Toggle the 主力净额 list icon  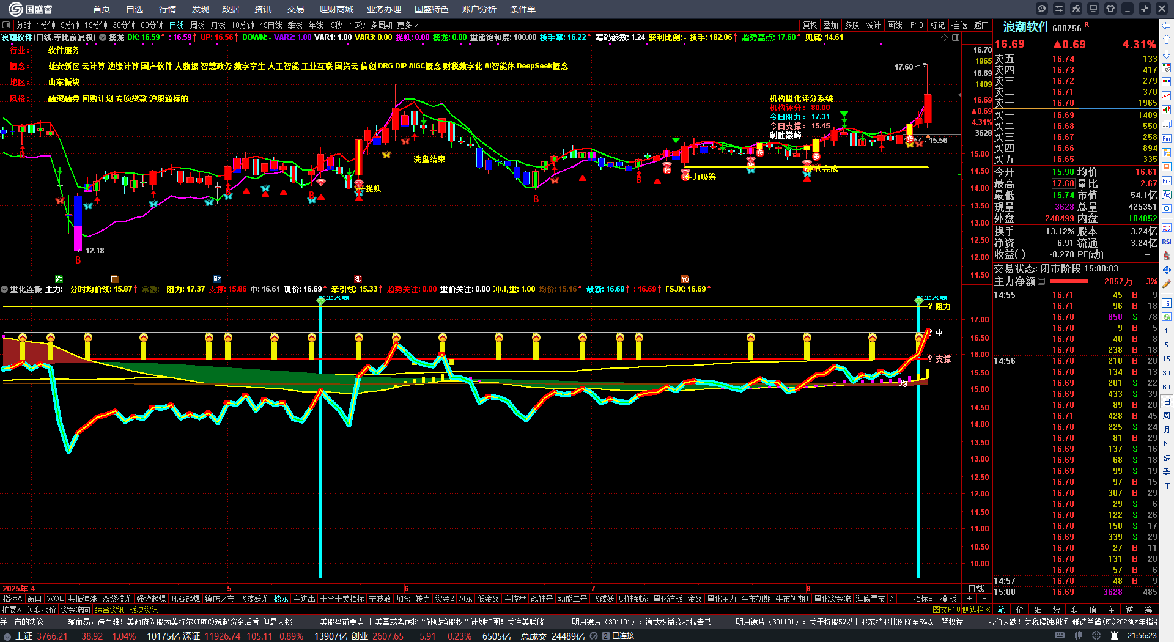click(x=1041, y=281)
